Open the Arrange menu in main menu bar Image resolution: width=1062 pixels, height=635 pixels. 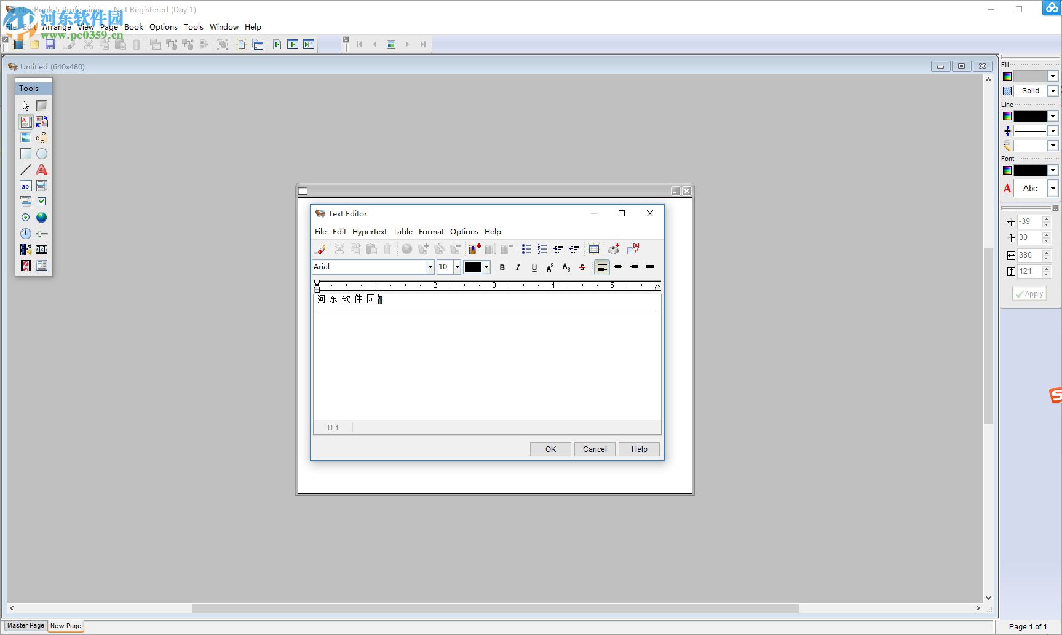[x=57, y=27]
